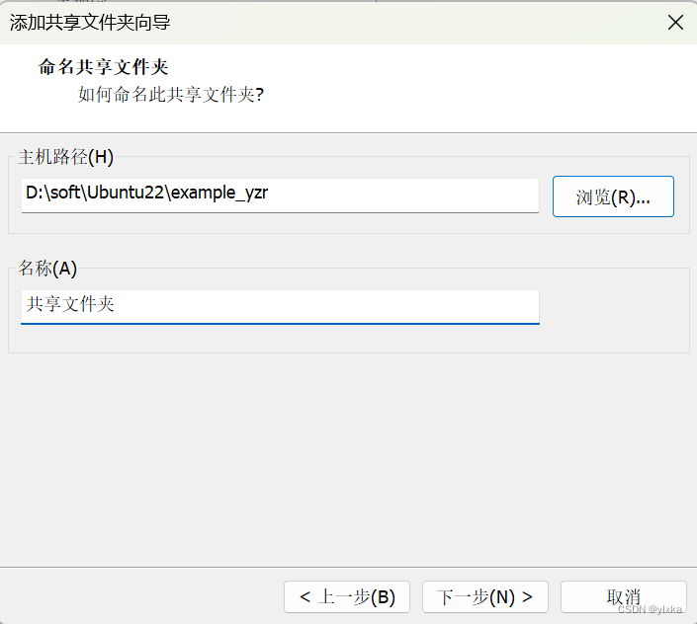Image resolution: width=697 pixels, height=624 pixels.
Task: Click the 命名共享文件夹 heading text
Action: pyautogui.click(x=103, y=67)
